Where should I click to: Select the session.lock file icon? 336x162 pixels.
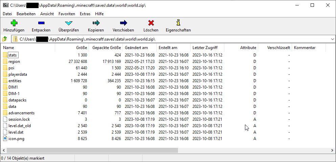(x=5, y=119)
